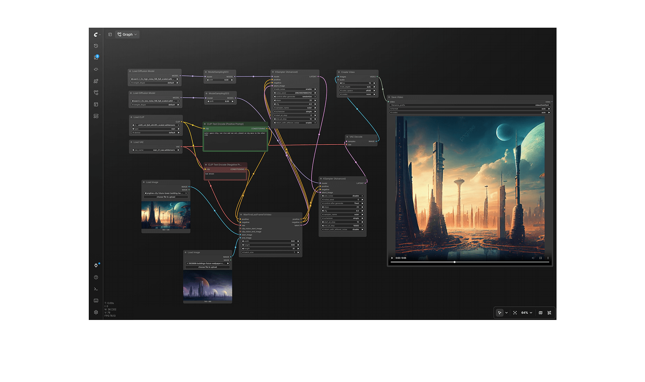Click the filename_prefix video/ComfyUI field
This screenshot has width=645, height=382.
pos(470,105)
